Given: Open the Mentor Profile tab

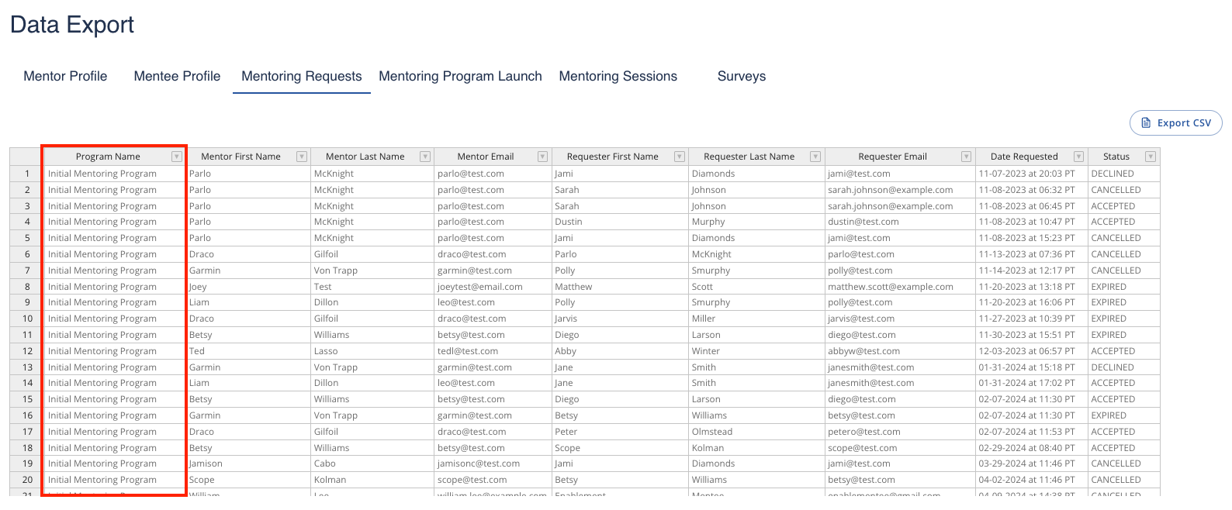Looking at the screenshot, I should coord(65,76).
